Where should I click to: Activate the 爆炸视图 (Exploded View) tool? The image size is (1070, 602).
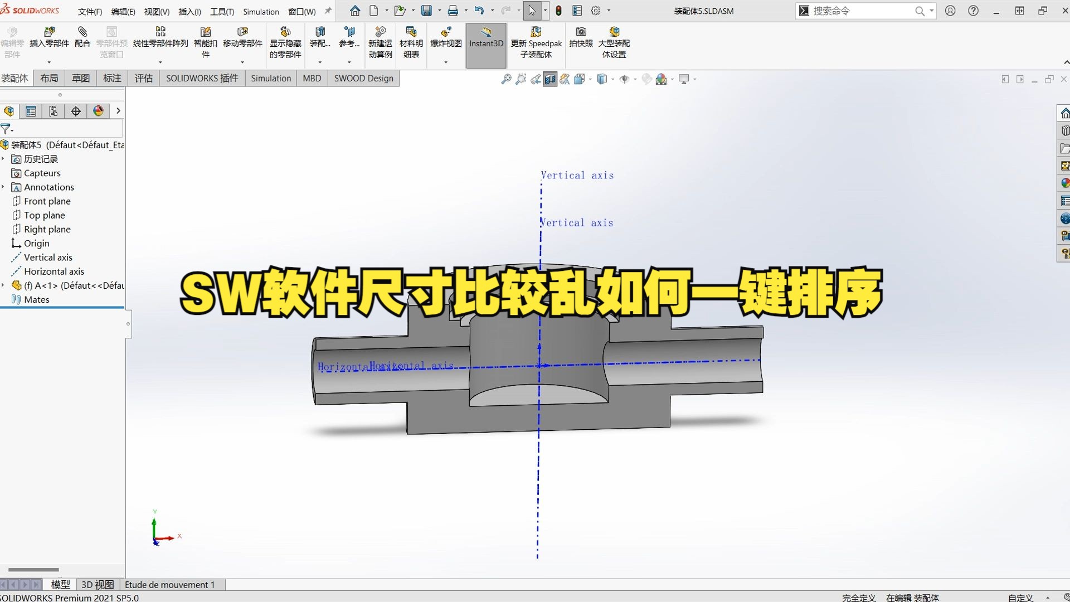click(445, 39)
